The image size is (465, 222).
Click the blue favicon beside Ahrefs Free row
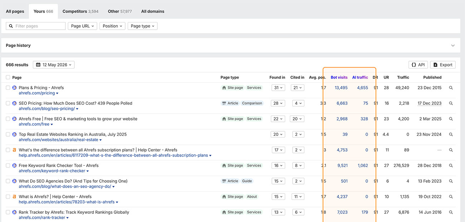[14, 119]
